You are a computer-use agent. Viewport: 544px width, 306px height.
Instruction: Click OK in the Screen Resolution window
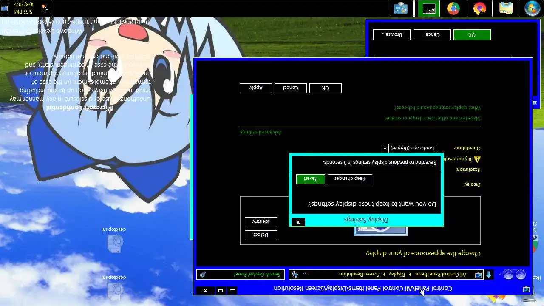(x=325, y=88)
